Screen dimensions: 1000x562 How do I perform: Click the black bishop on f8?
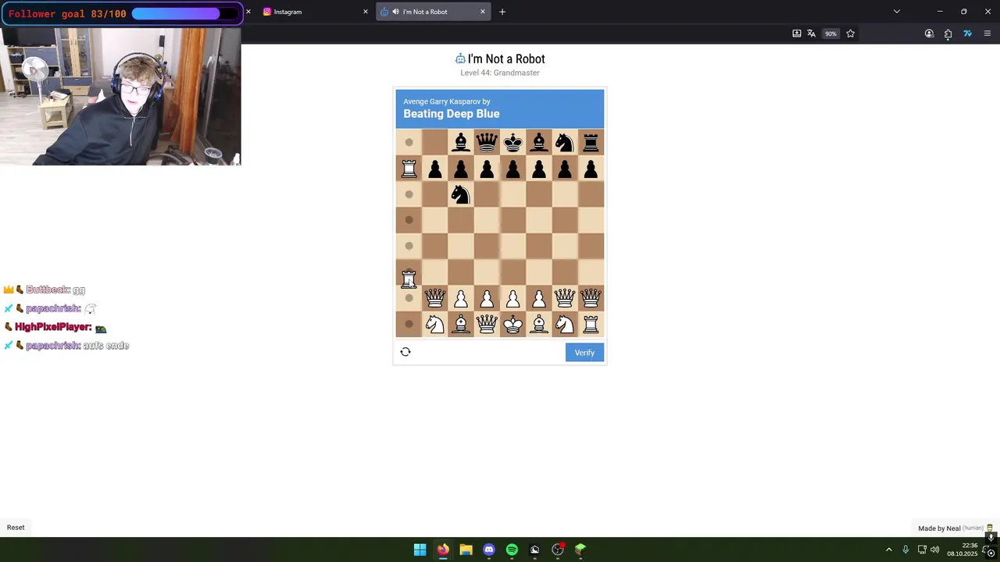(539, 142)
